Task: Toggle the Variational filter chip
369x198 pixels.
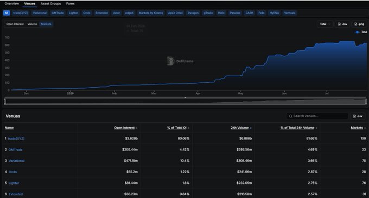Action: [40, 13]
